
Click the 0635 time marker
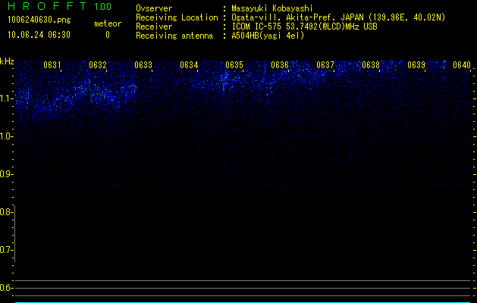[x=234, y=65]
